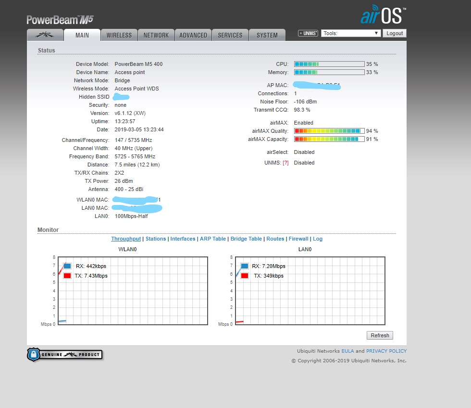
Task: Click the airOS logo
Action: pyautogui.click(x=384, y=14)
